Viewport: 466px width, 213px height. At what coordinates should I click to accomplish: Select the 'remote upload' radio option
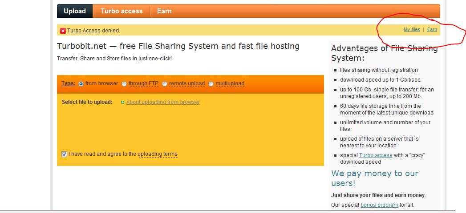coord(165,84)
